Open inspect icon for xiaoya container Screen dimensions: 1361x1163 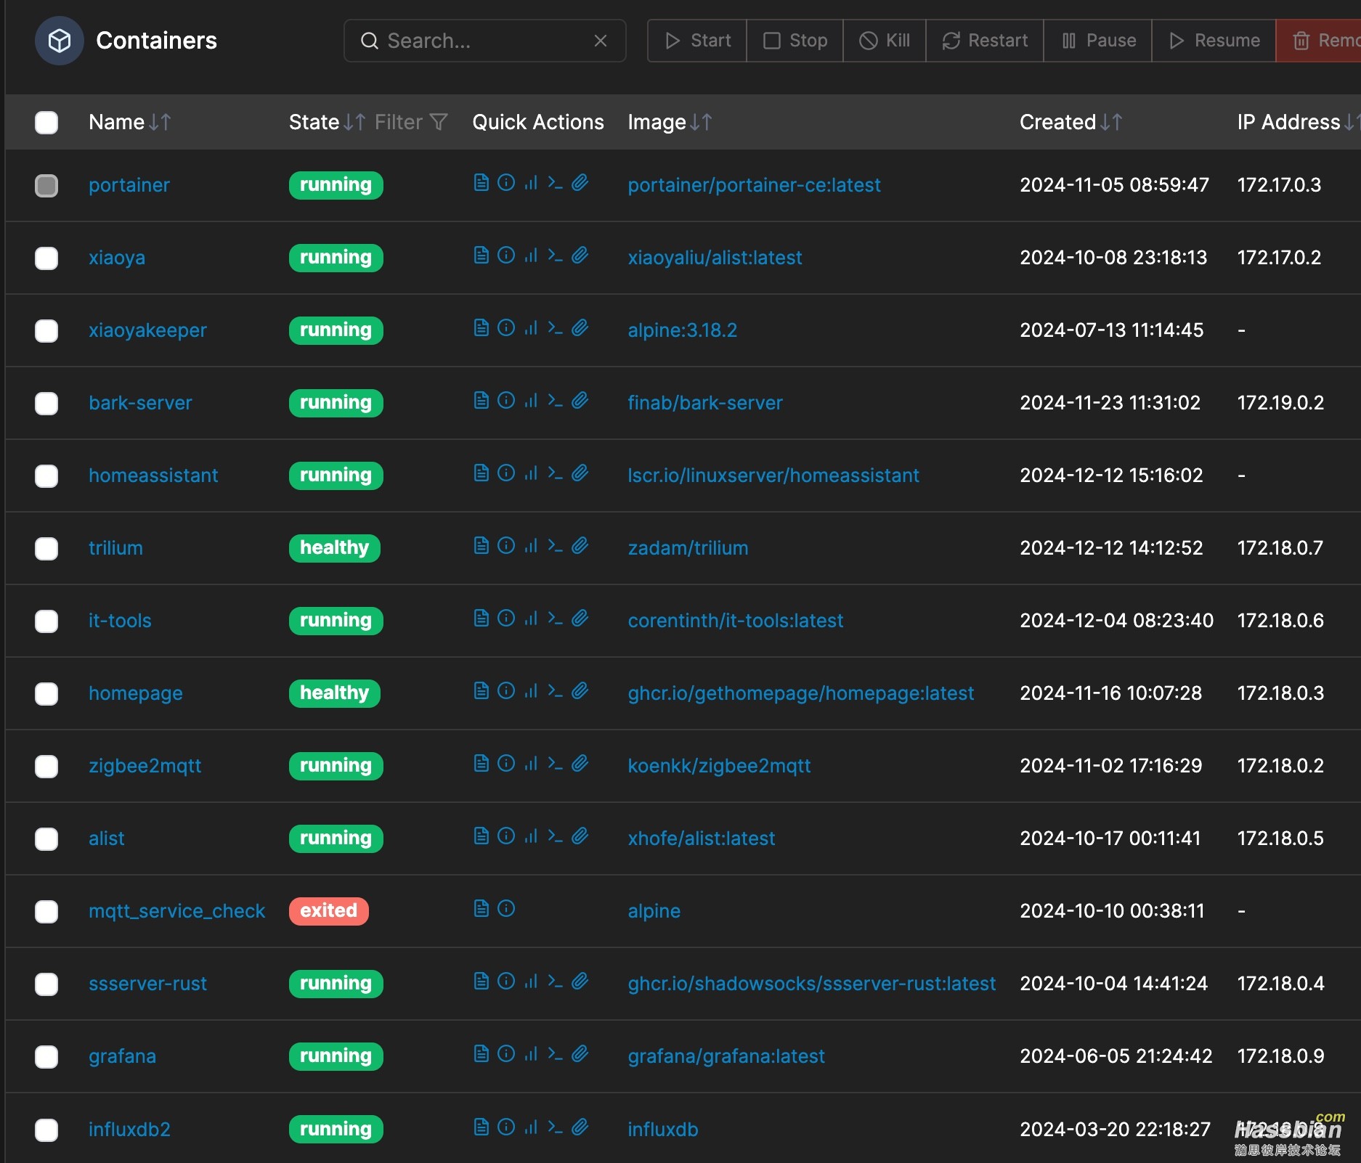[506, 256]
